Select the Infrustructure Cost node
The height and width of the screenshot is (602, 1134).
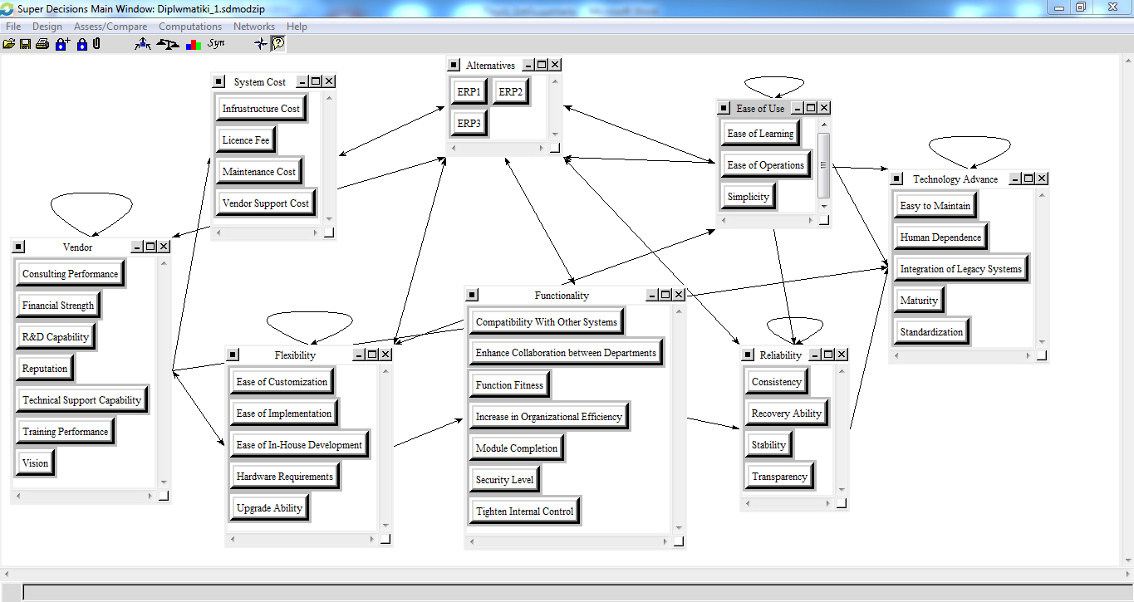pyautogui.click(x=261, y=109)
